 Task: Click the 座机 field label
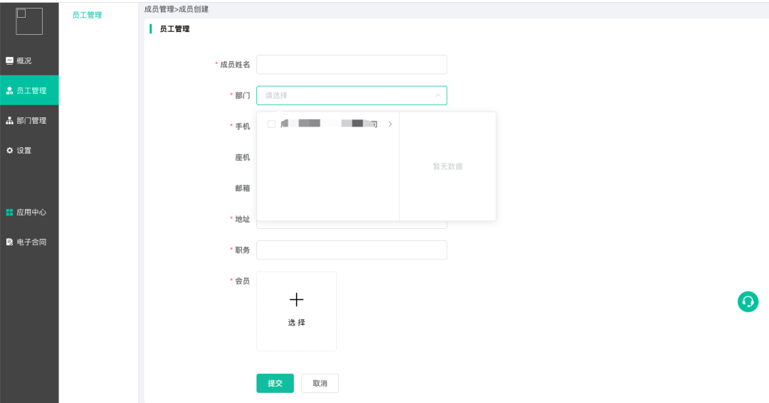point(242,157)
